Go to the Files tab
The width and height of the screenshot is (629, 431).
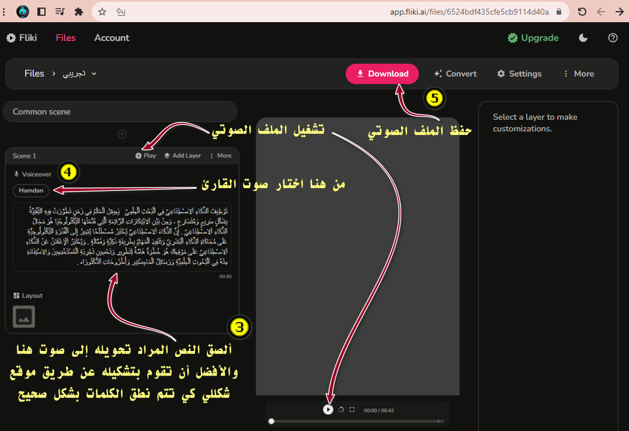pos(66,38)
